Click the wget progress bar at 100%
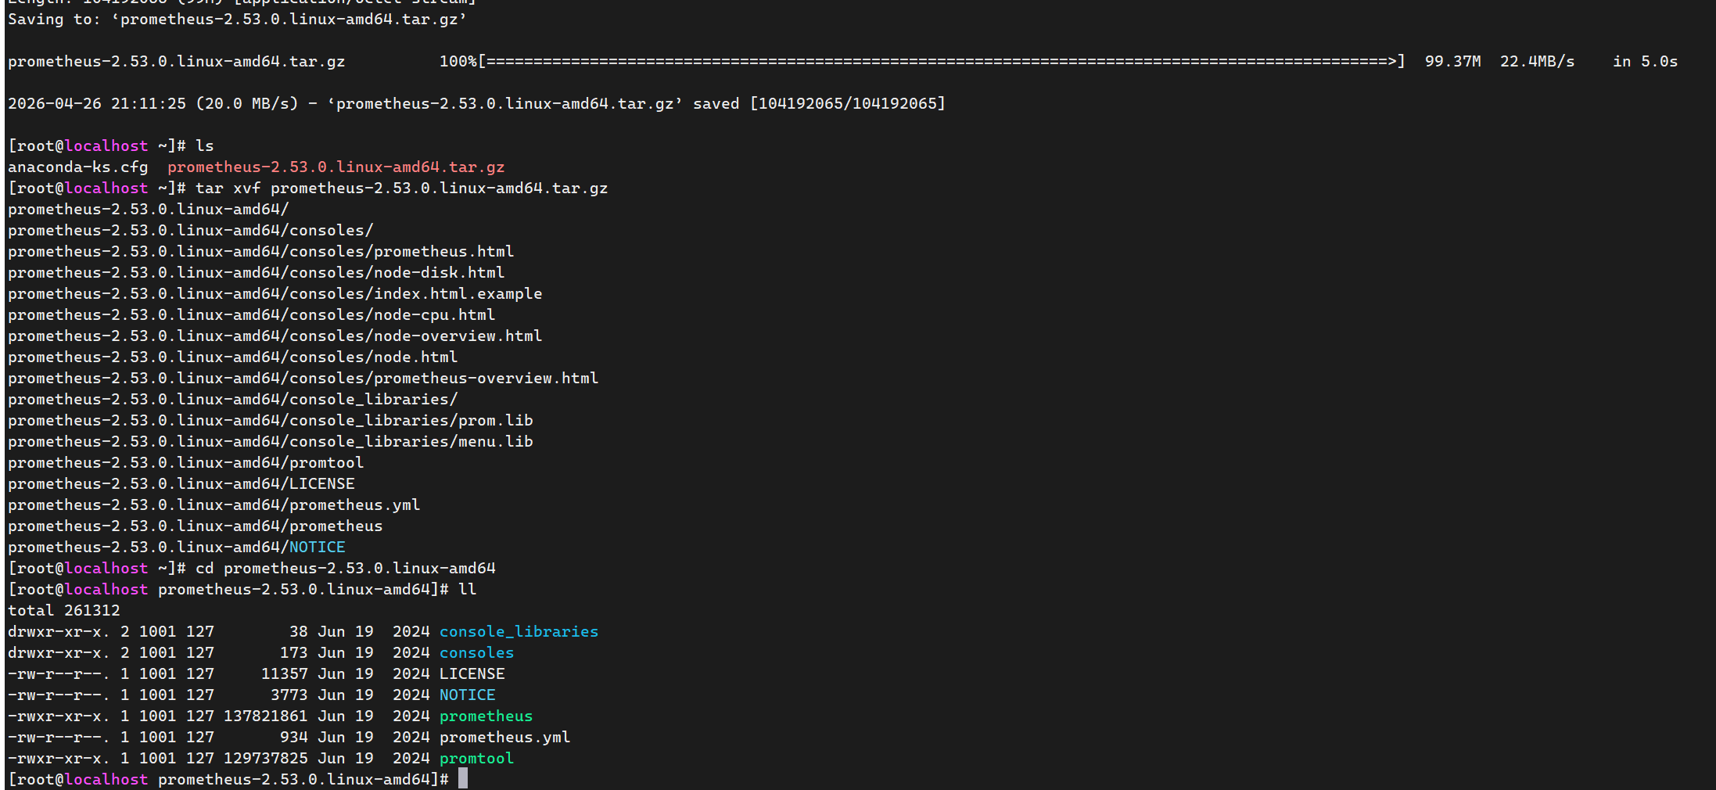1716x790 pixels. (922, 62)
